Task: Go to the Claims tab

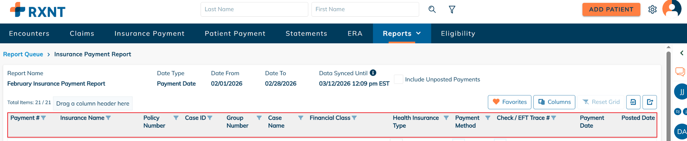Action: coord(82,33)
